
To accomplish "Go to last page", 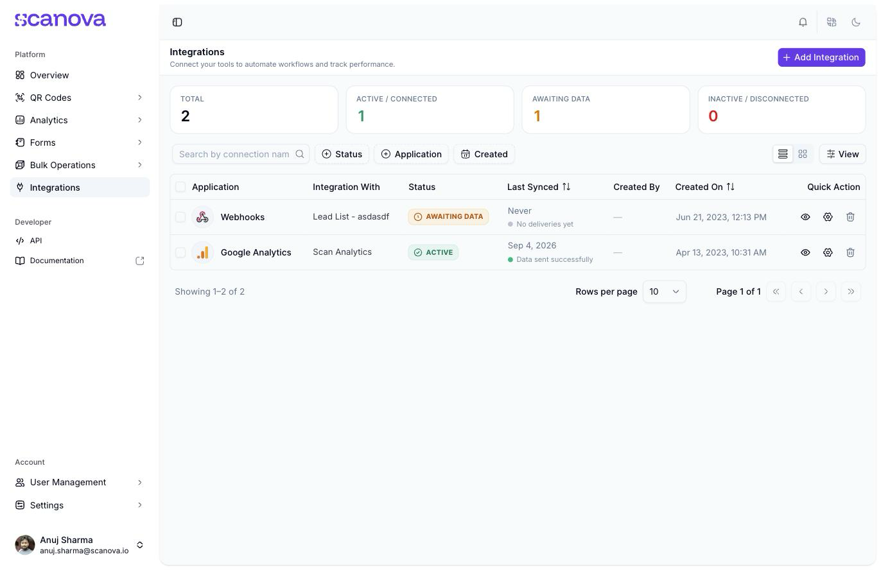I will coord(851,291).
